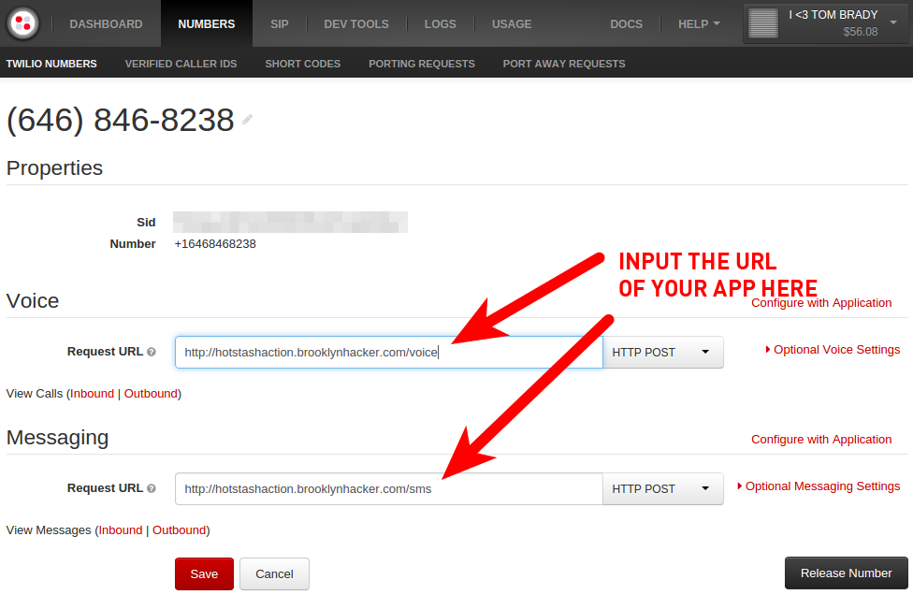Expand Optional Voice Settings
Image resolution: width=913 pixels, height=609 pixels.
(833, 349)
